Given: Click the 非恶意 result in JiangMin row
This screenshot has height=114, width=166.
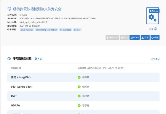Looking at the screenshot, I should [86, 77].
